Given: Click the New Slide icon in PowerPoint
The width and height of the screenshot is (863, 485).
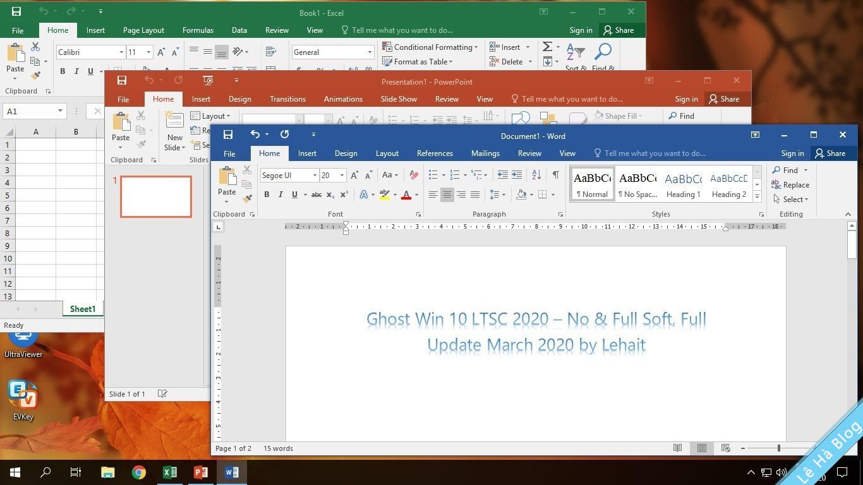Looking at the screenshot, I should (174, 120).
